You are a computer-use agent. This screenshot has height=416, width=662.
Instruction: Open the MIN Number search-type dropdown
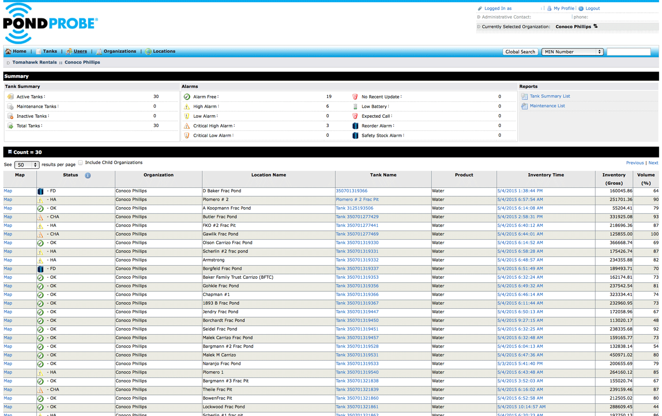point(572,52)
